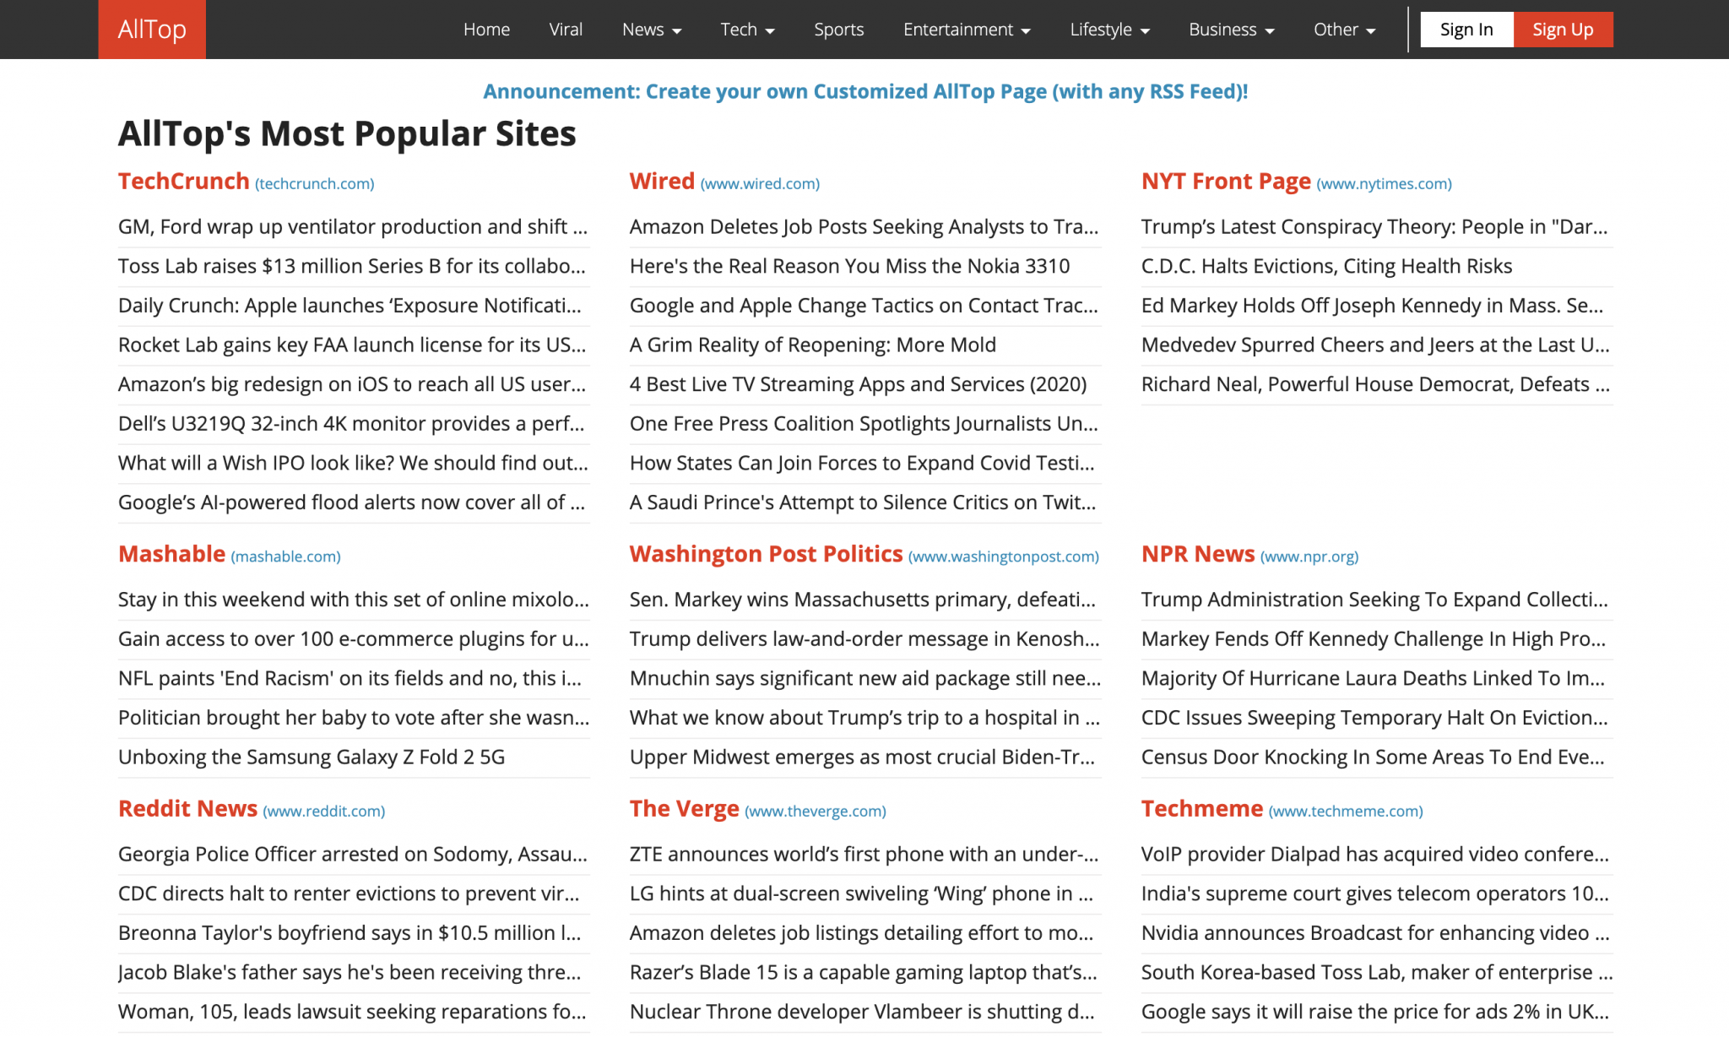Open the Tech dropdown menu
This screenshot has width=1729, height=1037.
(747, 30)
